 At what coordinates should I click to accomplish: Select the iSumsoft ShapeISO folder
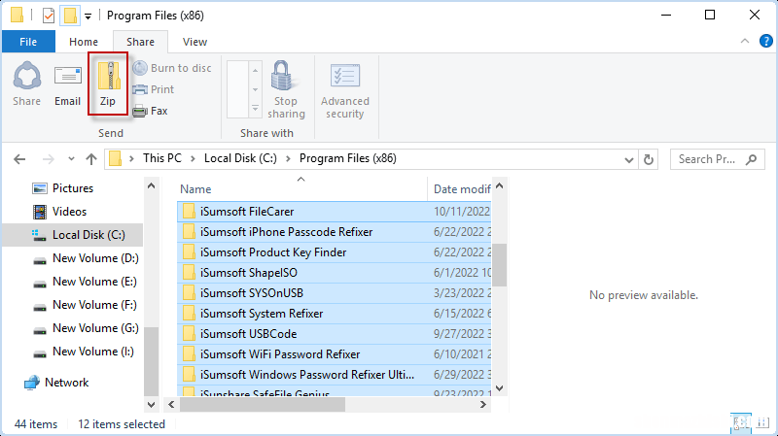pos(246,272)
